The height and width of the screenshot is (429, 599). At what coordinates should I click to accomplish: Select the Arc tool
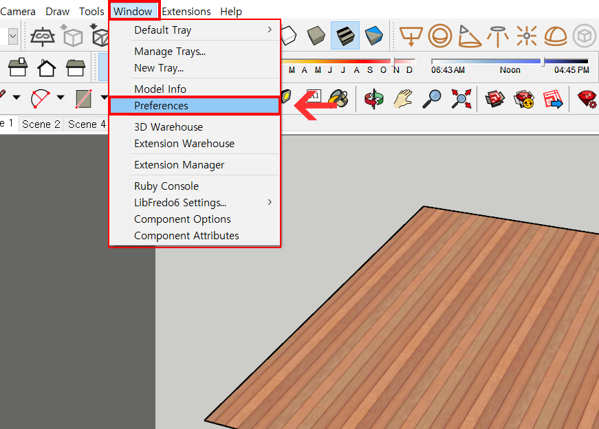click(x=40, y=99)
